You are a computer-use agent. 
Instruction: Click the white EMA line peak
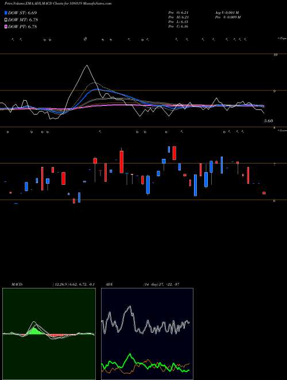coord(87,66)
